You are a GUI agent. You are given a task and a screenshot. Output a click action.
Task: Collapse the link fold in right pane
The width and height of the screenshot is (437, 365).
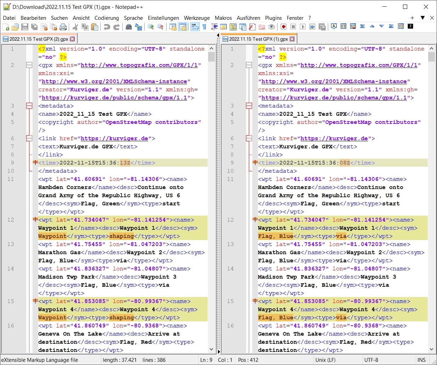249,138
